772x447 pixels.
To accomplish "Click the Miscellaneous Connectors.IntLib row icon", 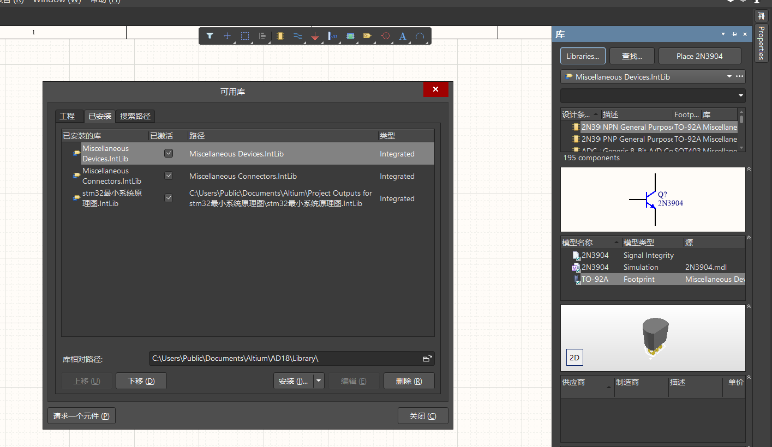I will click(x=77, y=176).
